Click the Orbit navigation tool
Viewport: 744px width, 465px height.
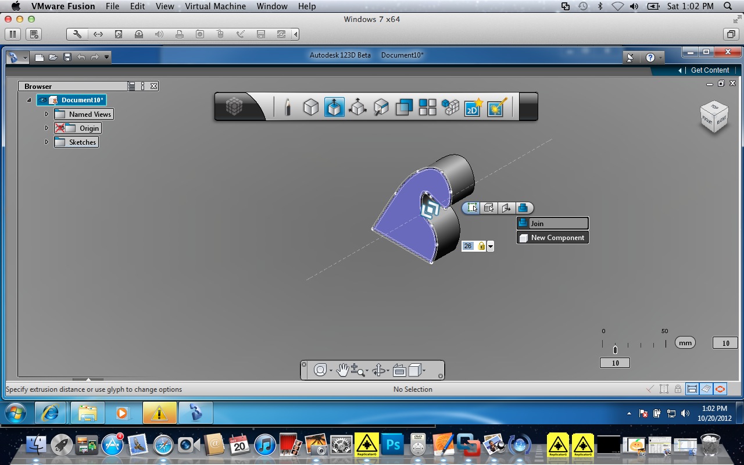click(379, 370)
